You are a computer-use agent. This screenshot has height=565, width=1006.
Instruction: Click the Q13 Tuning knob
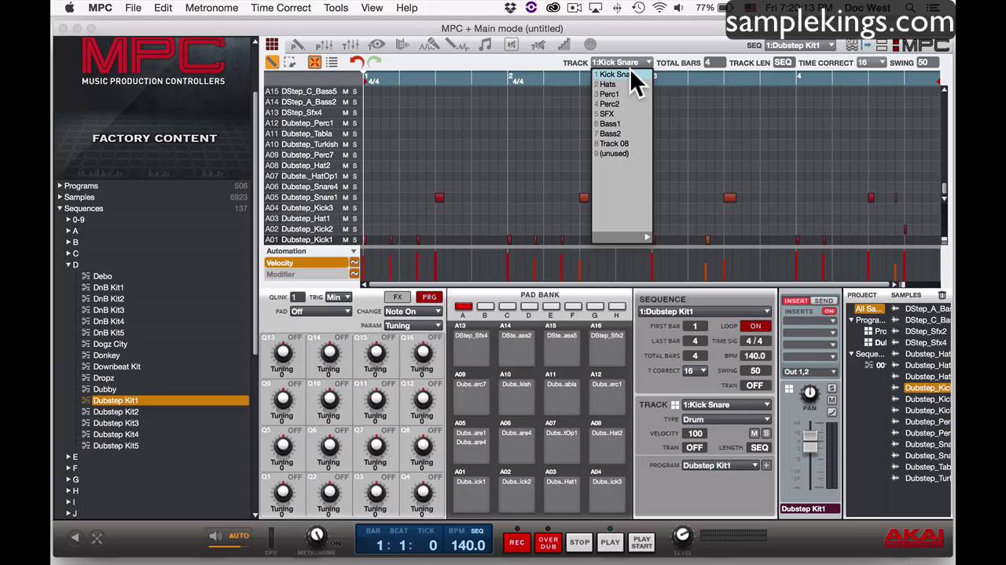282,352
